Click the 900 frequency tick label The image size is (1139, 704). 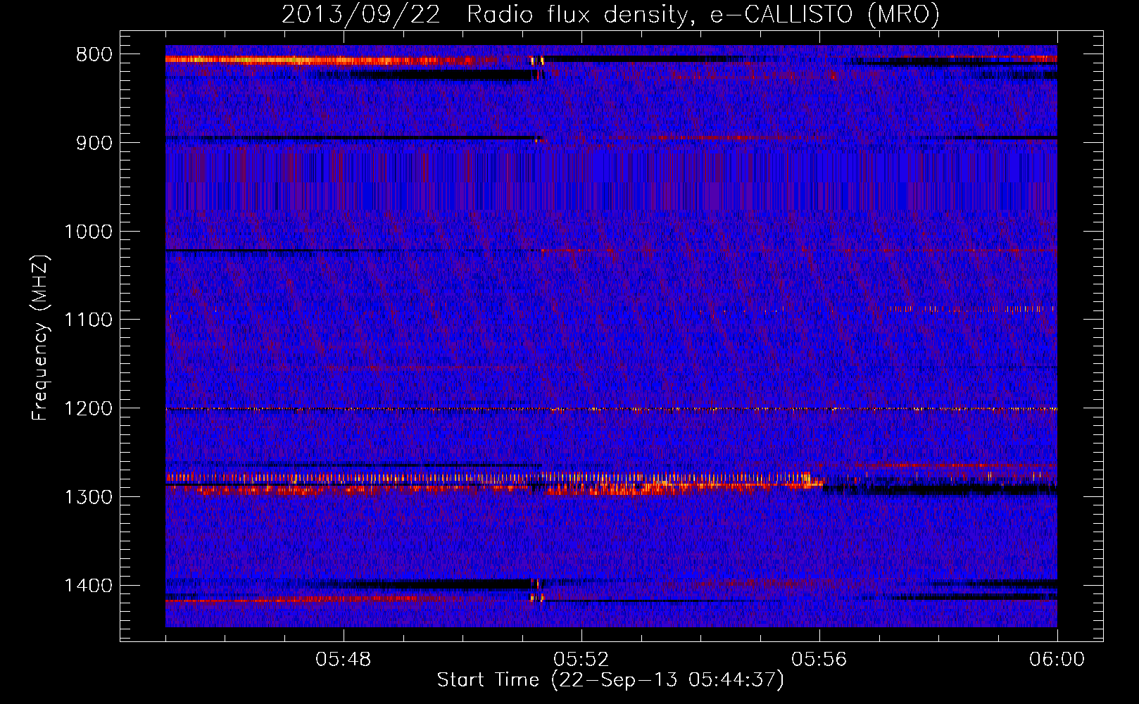(94, 143)
